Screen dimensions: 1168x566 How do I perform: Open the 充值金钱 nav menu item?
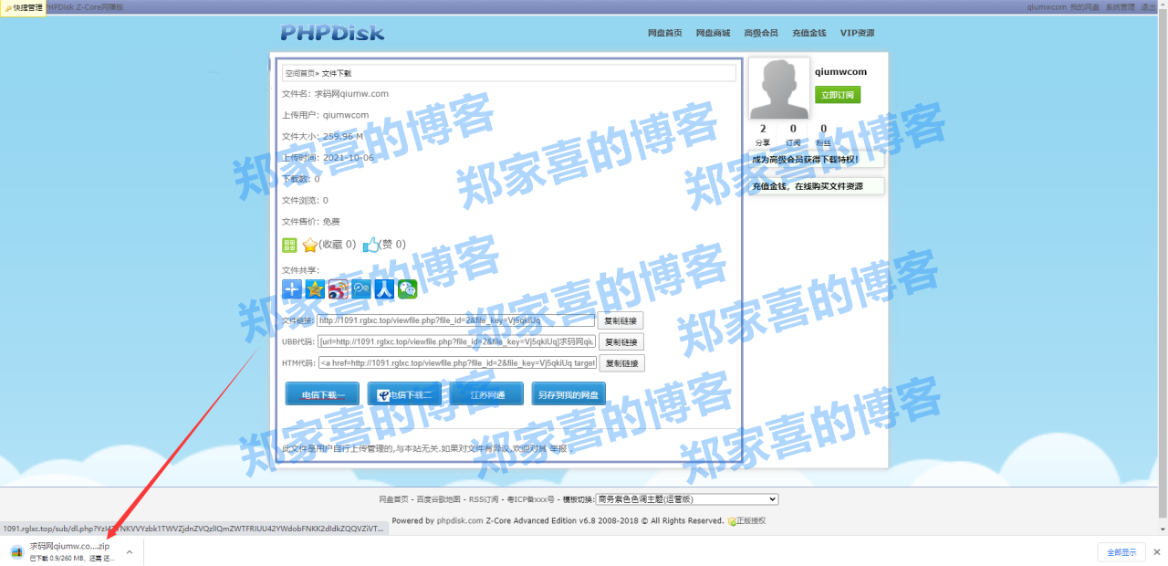[x=809, y=33]
